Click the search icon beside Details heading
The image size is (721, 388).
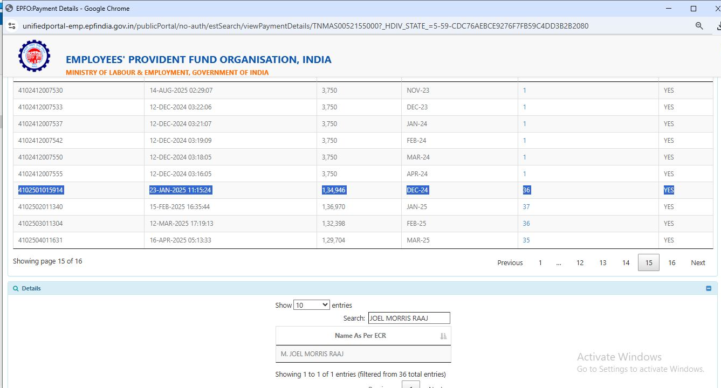16,289
